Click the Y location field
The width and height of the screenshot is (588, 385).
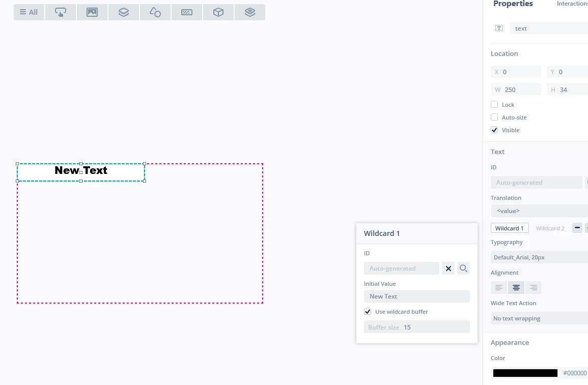pos(567,72)
